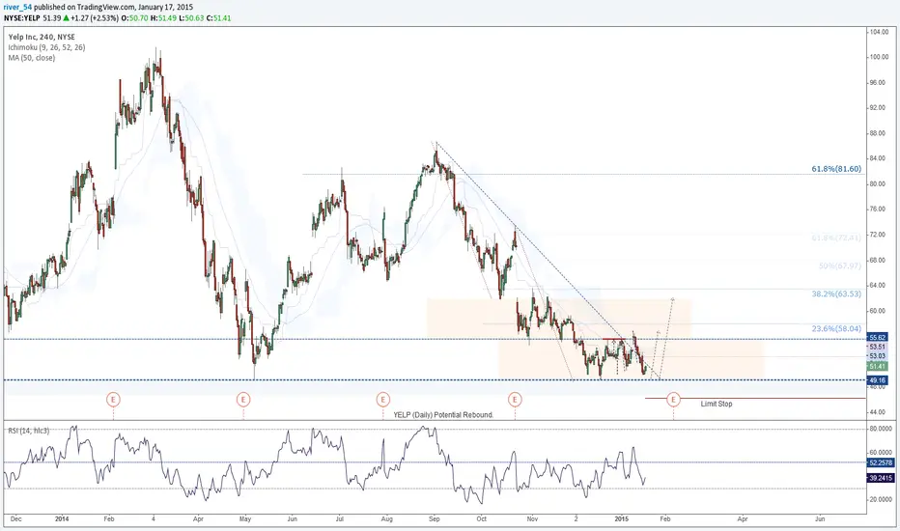Click the 61.8%(81.60) Fibonacci label
This screenshot has width=900, height=531.
coord(836,169)
